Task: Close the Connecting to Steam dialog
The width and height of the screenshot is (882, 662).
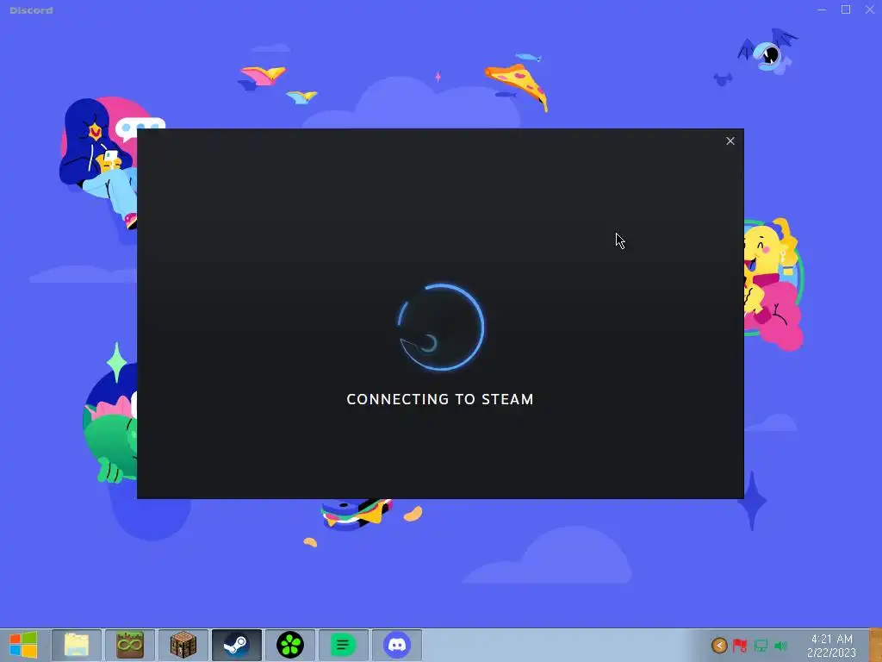Action: click(x=730, y=141)
